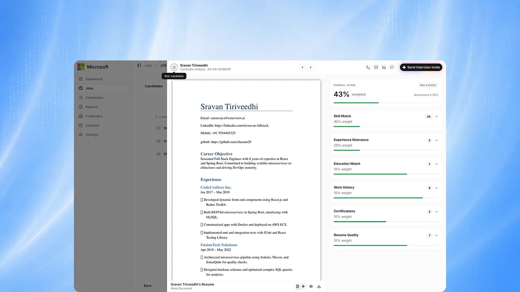Click the Skill Match score badge "10"
The height and width of the screenshot is (292, 520).
(x=429, y=117)
